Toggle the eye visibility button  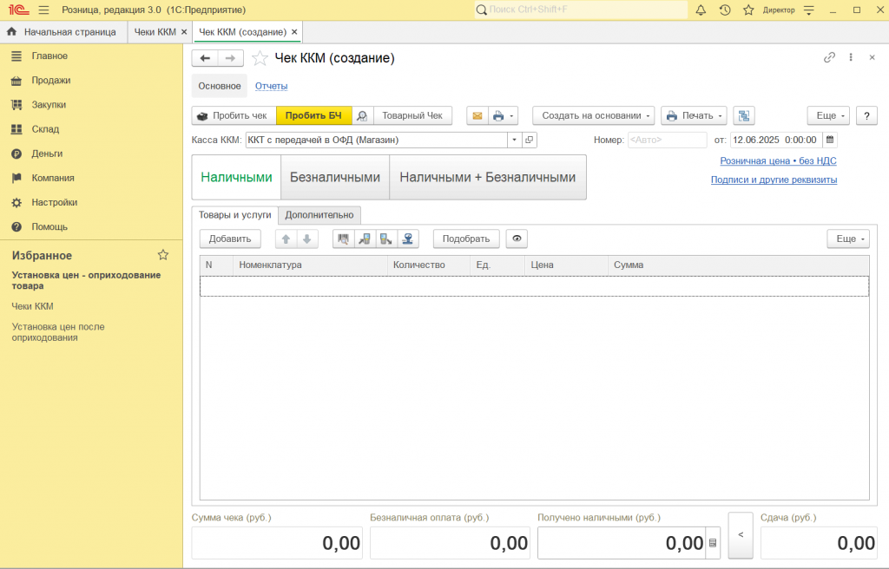point(517,239)
